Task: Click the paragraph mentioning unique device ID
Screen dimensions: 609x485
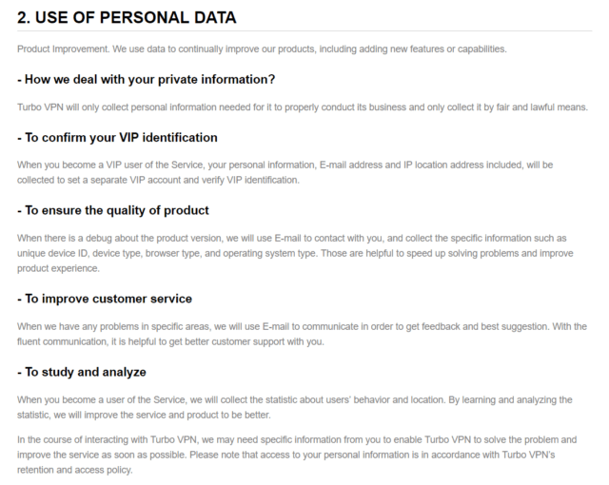Action: [295, 253]
